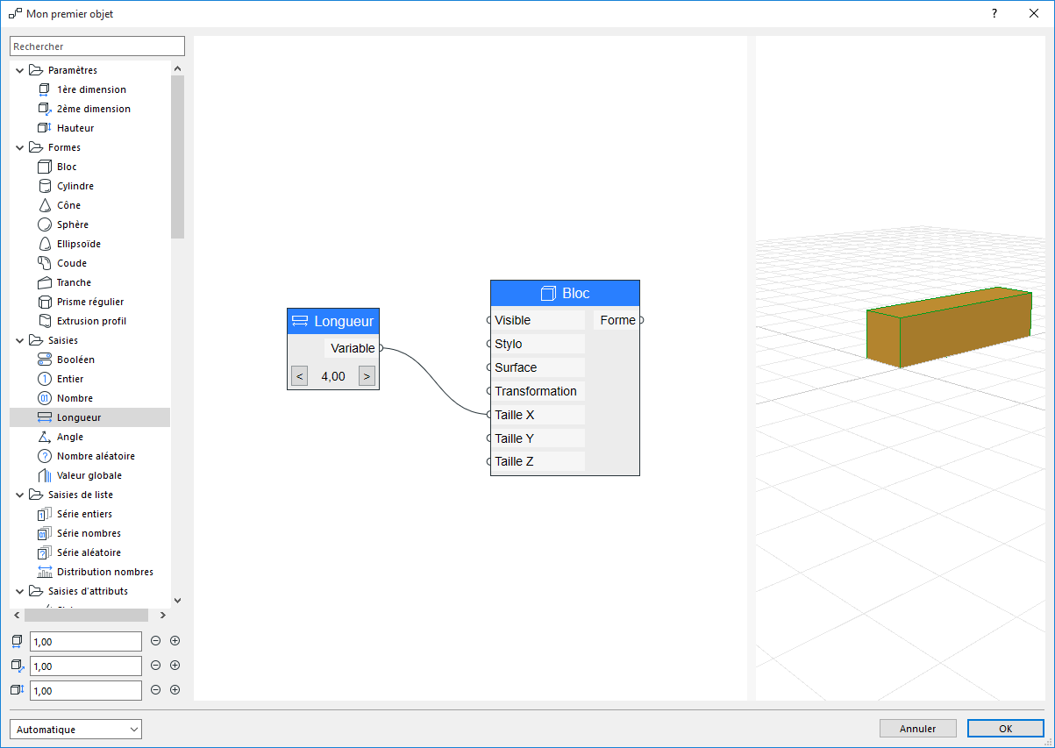The height and width of the screenshot is (748, 1055).
Task: Click plus button beside first dimension field
Action: click(175, 641)
